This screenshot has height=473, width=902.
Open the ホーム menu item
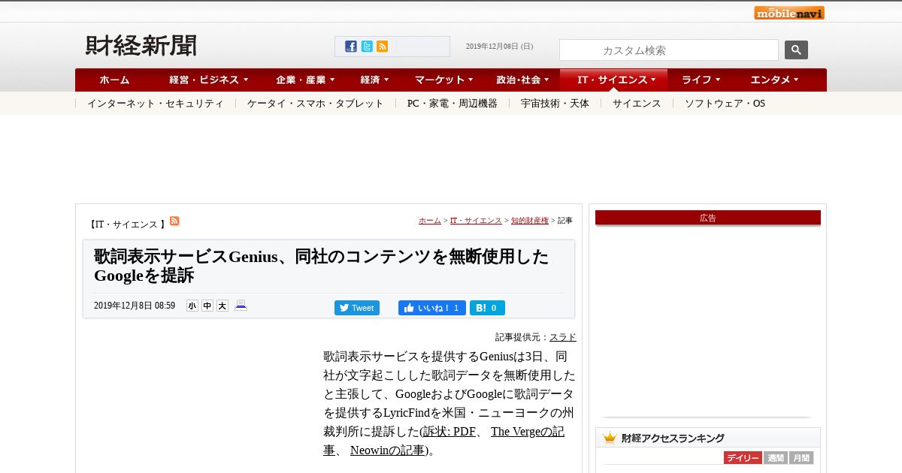click(x=114, y=80)
